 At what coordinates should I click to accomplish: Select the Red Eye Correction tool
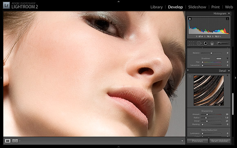[206, 43]
